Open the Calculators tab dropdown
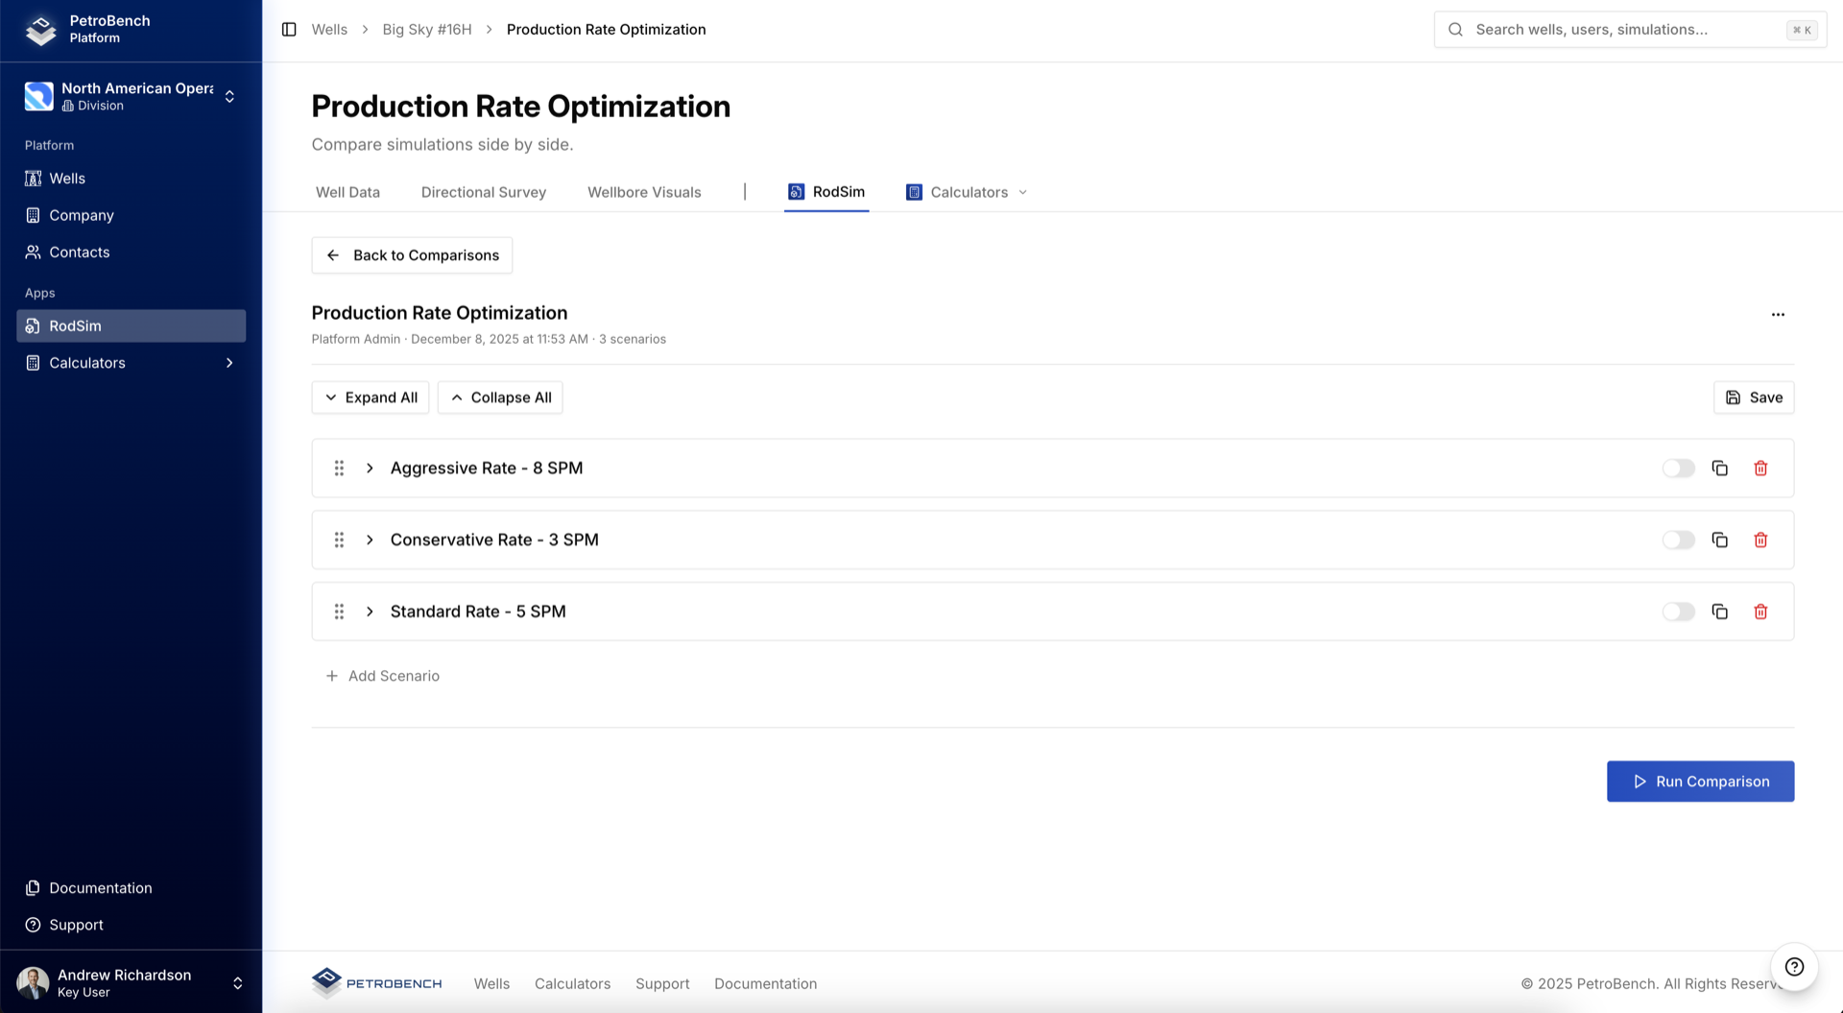The height and width of the screenshot is (1013, 1843). pos(967,192)
